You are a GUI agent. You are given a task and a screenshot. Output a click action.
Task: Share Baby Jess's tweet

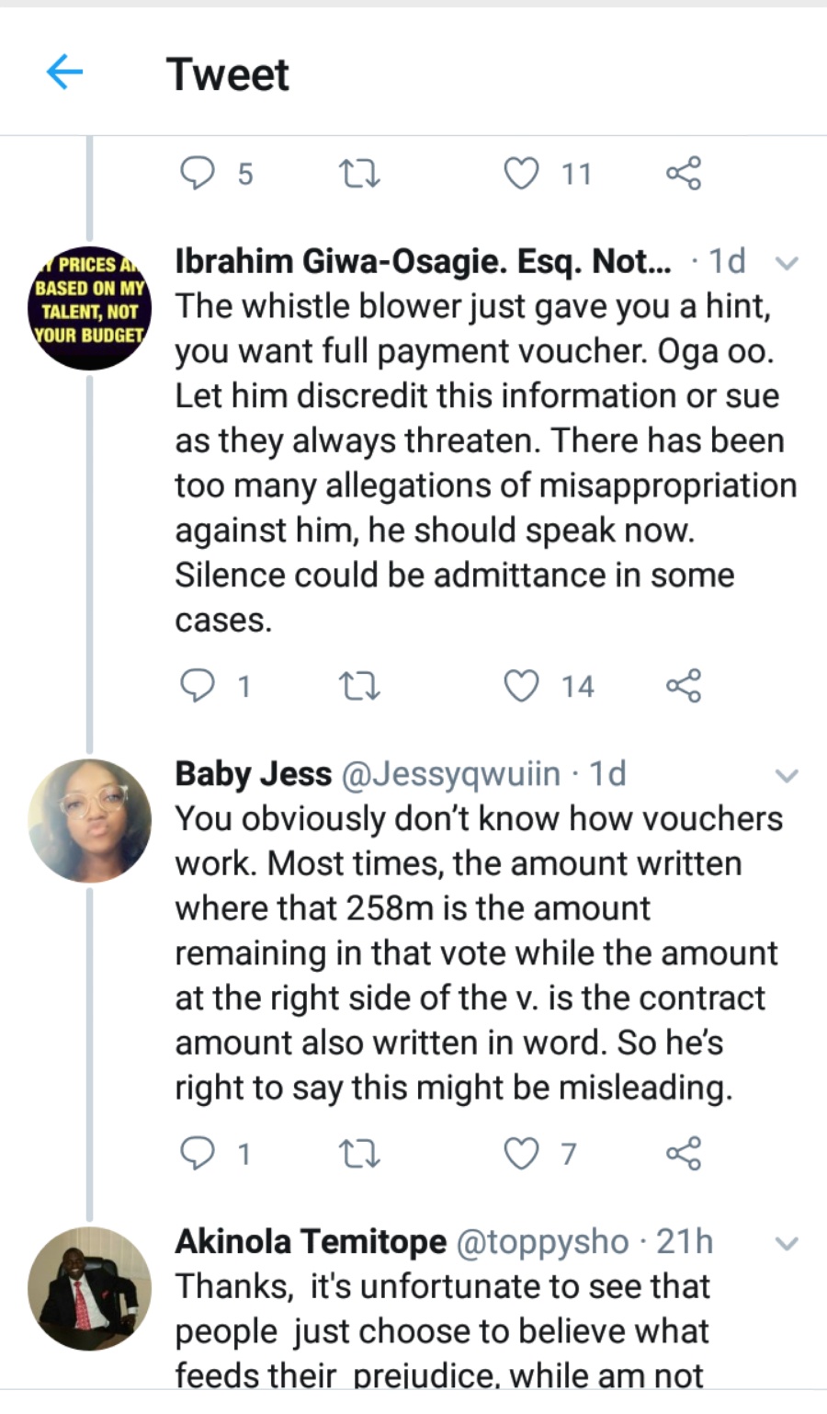pyautogui.click(x=683, y=1153)
